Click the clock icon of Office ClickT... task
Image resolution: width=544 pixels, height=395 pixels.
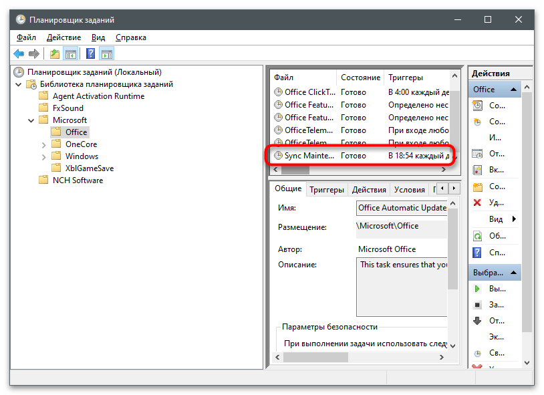coord(278,92)
